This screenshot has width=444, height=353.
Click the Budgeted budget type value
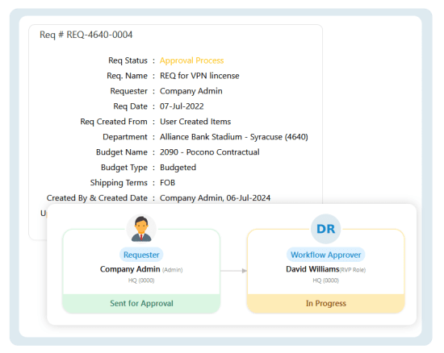pyautogui.click(x=178, y=168)
